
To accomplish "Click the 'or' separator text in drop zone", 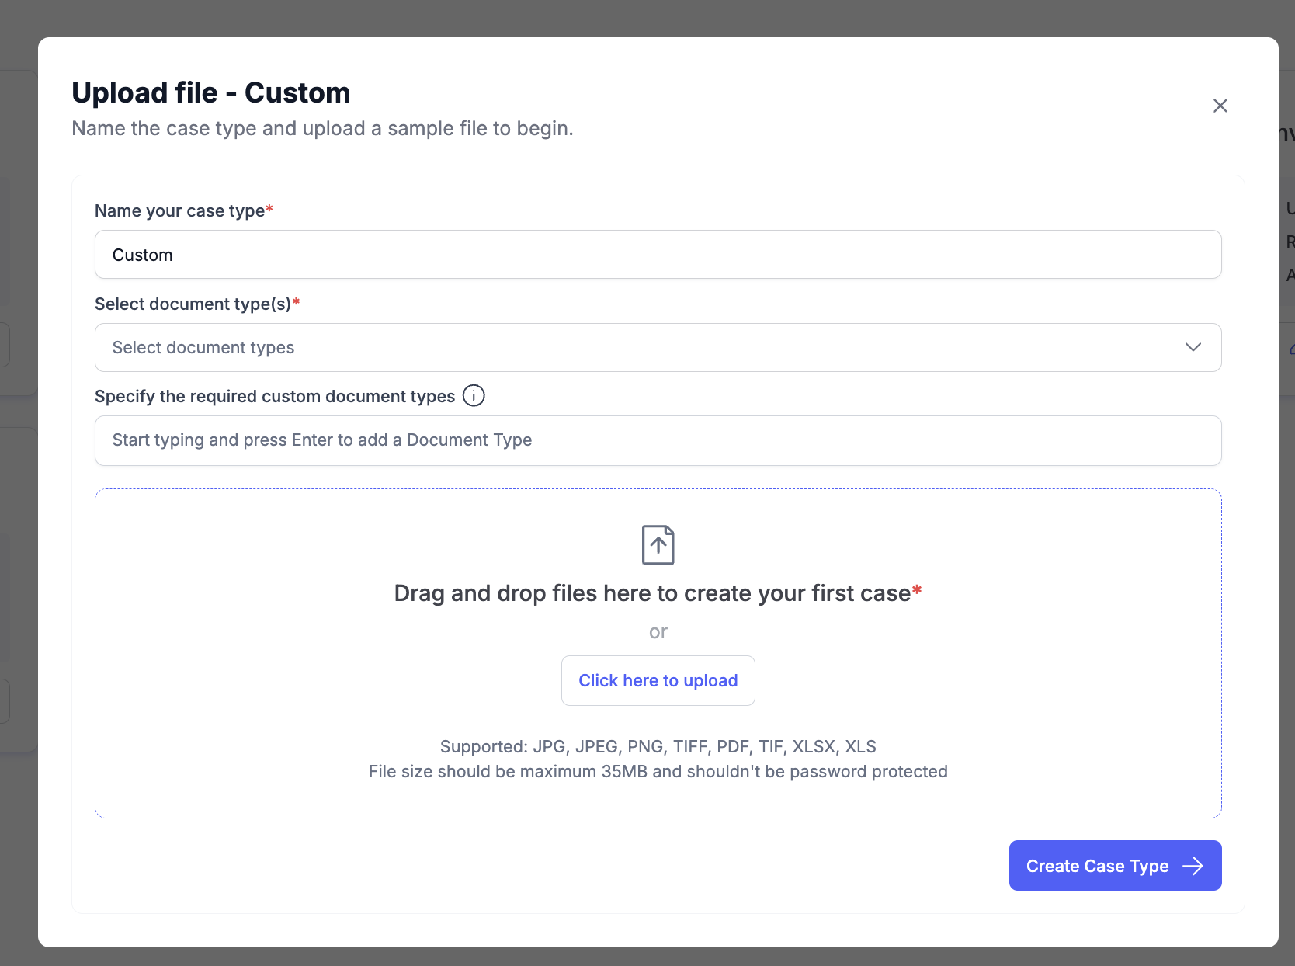I will point(658,632).
